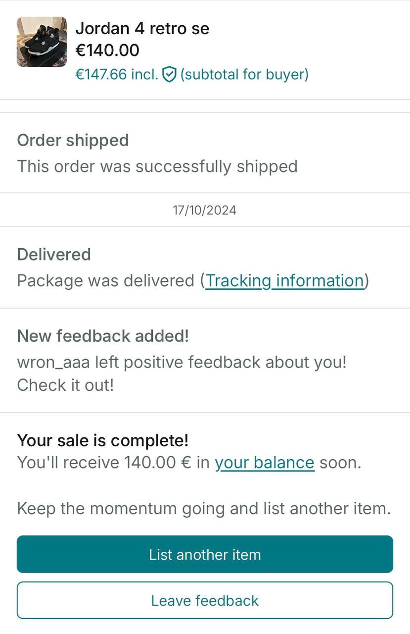
Task: Tap the 'Order shipped' heading
Action: pos(73,140)
